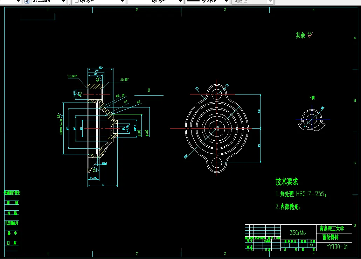Click the text style manager icon
Image resolution: width=361 pixels, height=259 pixels.
click(27, 1)
